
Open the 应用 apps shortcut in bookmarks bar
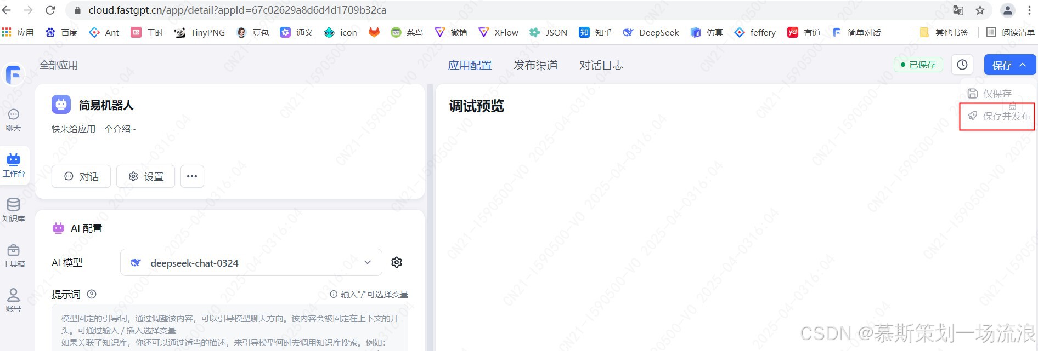coord(18,32)
